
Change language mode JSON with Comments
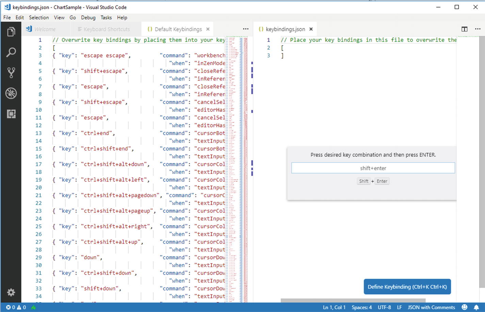click(x=431, y=307)
